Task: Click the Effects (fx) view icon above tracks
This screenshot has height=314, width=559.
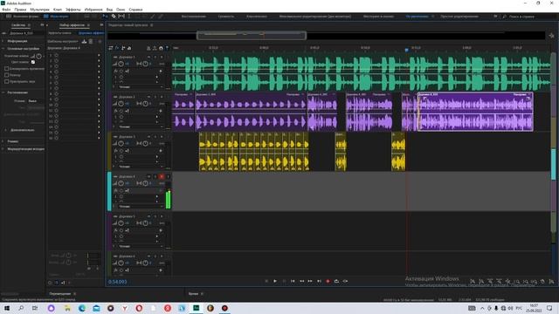Action: (116, 48)
